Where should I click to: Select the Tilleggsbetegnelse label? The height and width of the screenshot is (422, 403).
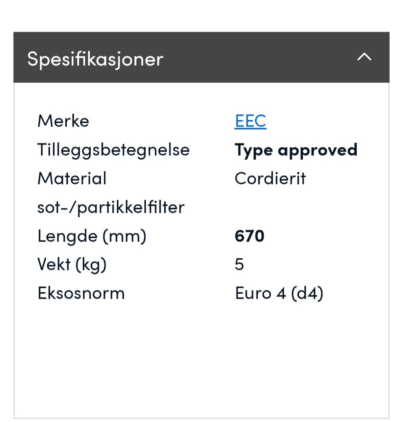click(113, 150)
